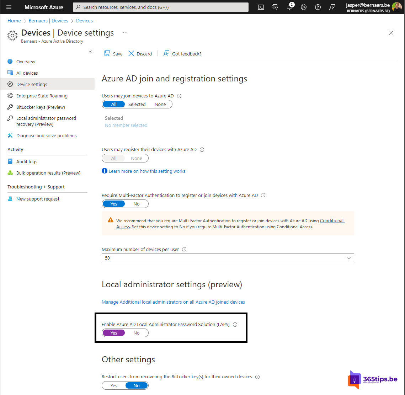Click info icon for Users may register devices
The image size is (405, 395).
tap(202, 150)
